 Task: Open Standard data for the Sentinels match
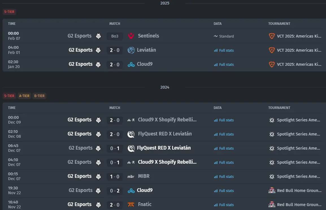[224, 36]
